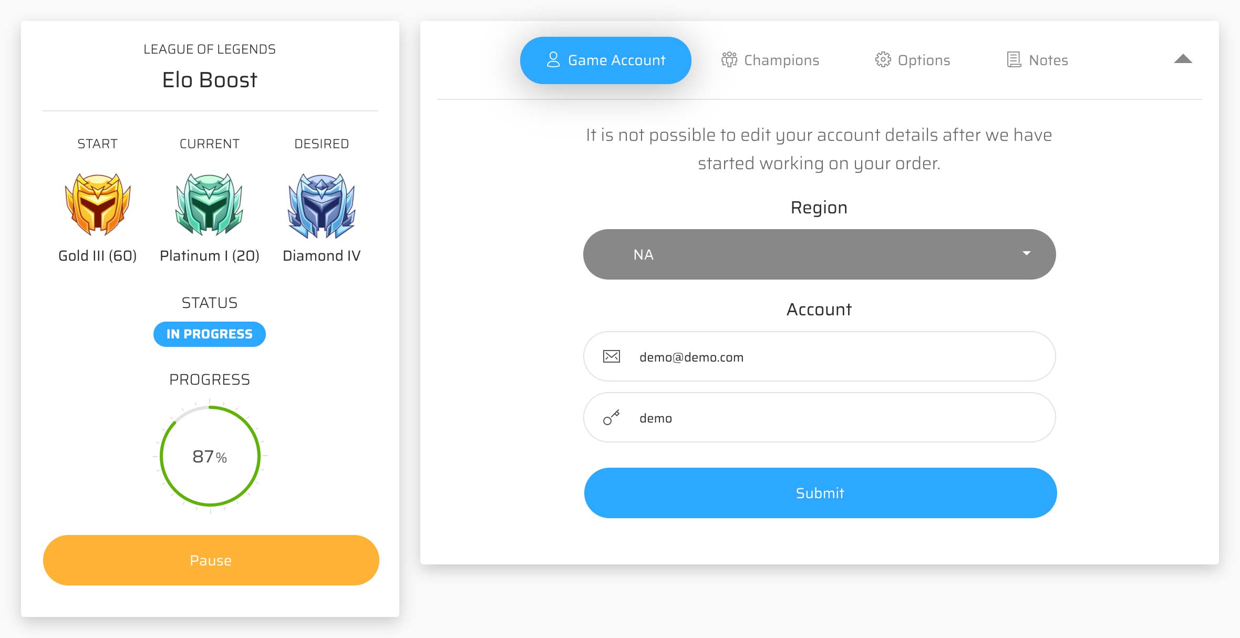The height and width of the screenshot is (638, 1240).
Task: Click the Game Account profile icon
Action: [553, 60]
